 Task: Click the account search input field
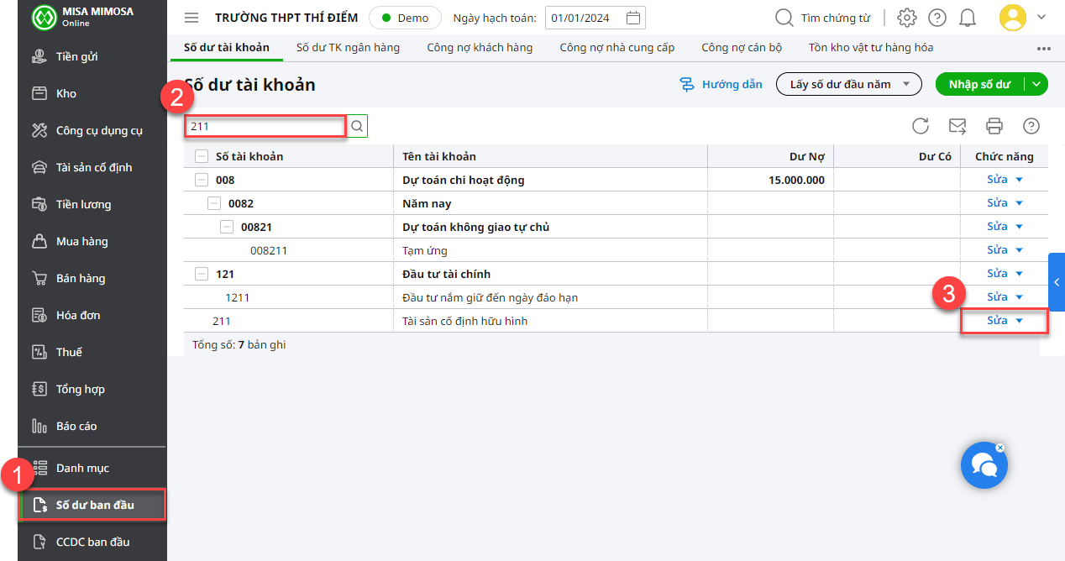265,126
